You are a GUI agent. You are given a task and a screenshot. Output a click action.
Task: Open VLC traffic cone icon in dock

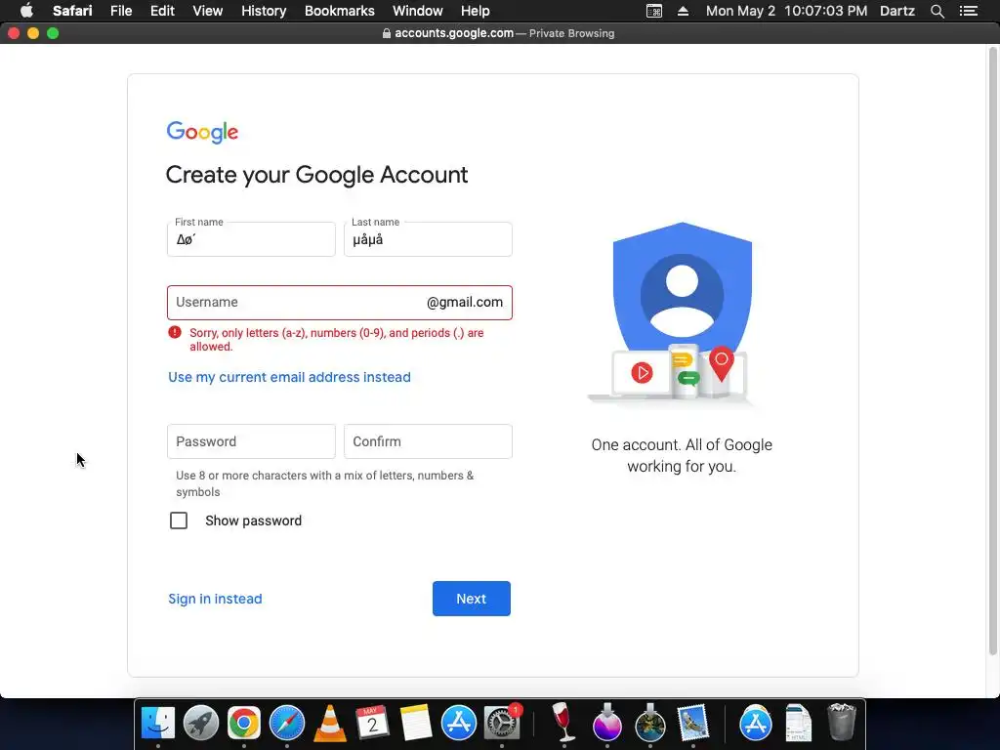330,724
